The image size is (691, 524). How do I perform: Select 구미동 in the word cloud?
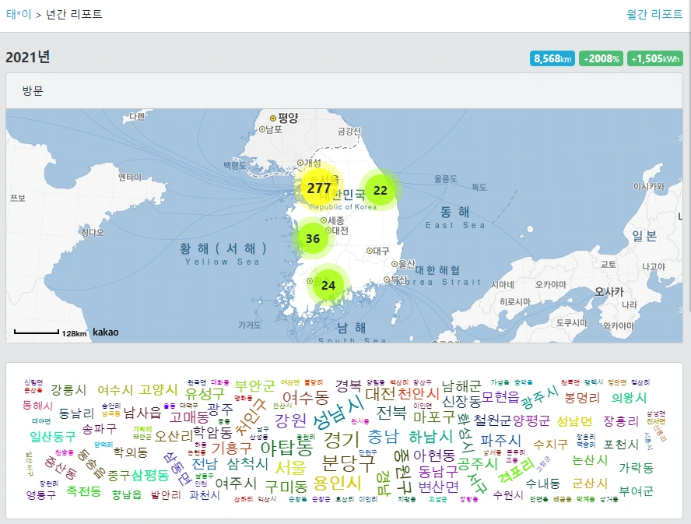tap(286, 487)
